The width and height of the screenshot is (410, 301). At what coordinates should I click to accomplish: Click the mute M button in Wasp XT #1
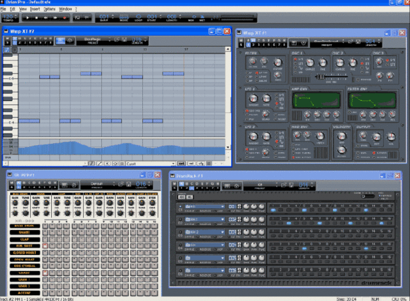241,40
